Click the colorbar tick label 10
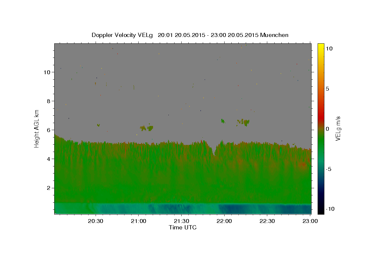Screen dimensions: 385x257 point(329,49)
